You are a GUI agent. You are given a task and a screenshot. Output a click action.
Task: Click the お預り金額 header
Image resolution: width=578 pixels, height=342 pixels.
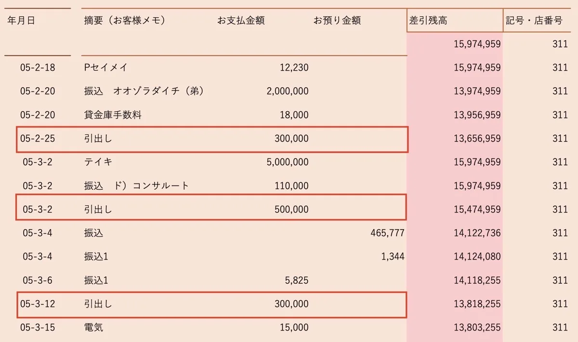(x=337, y=21)
